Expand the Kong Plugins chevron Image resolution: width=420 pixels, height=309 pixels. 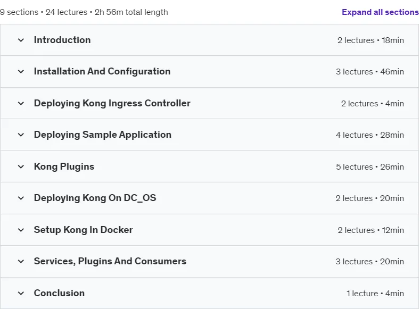coord(21,166)
